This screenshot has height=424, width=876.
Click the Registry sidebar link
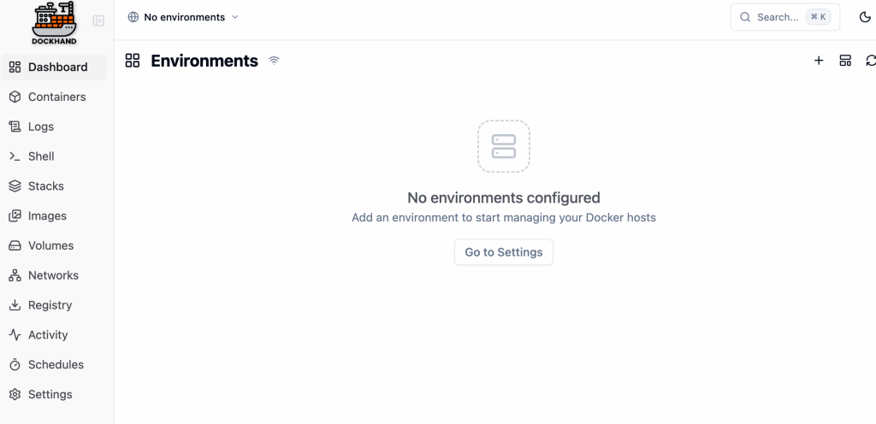[x=50, y=305]
